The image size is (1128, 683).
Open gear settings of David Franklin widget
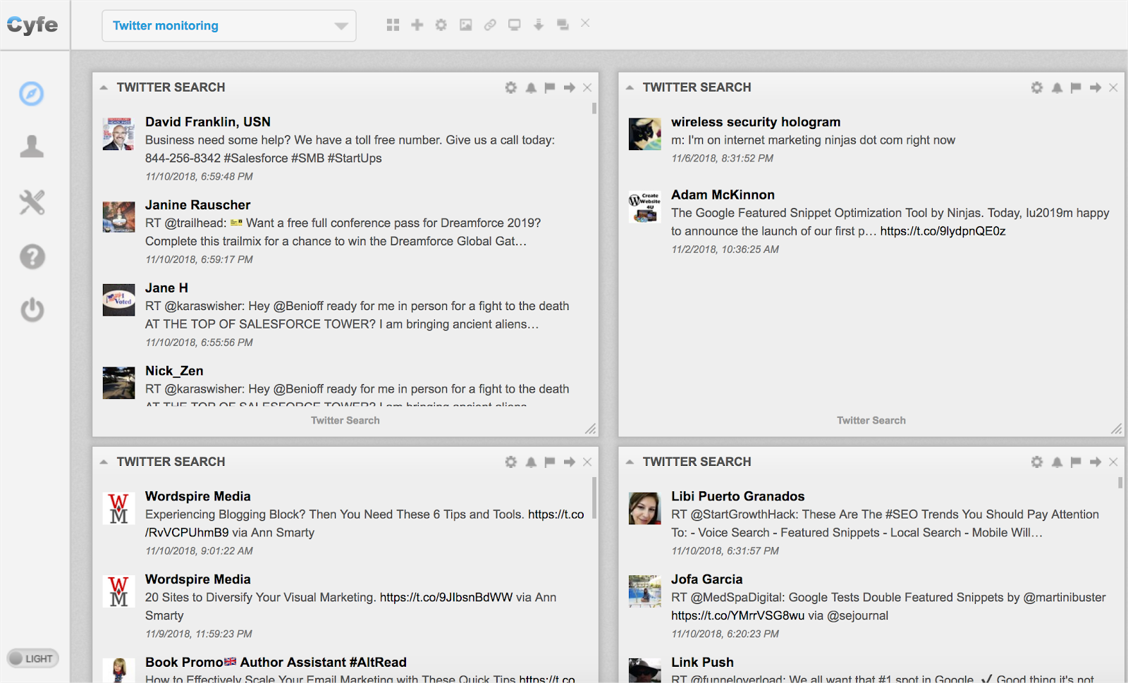pyautogui.click(x=511, y=87)
